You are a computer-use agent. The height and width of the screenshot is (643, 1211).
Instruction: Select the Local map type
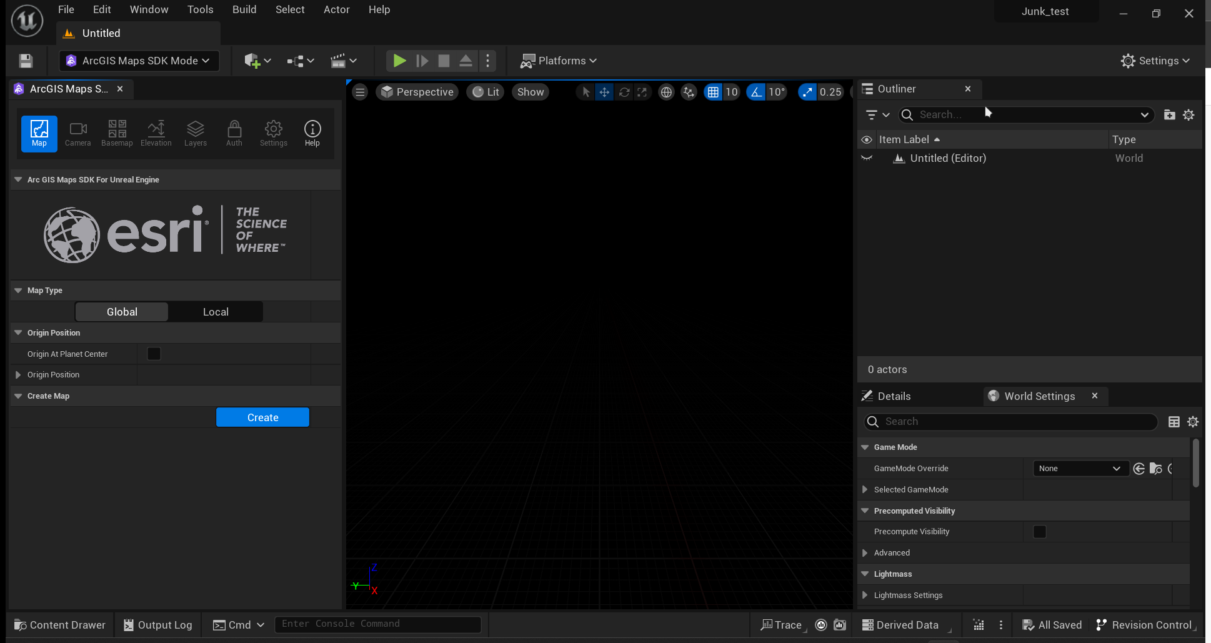216,312
